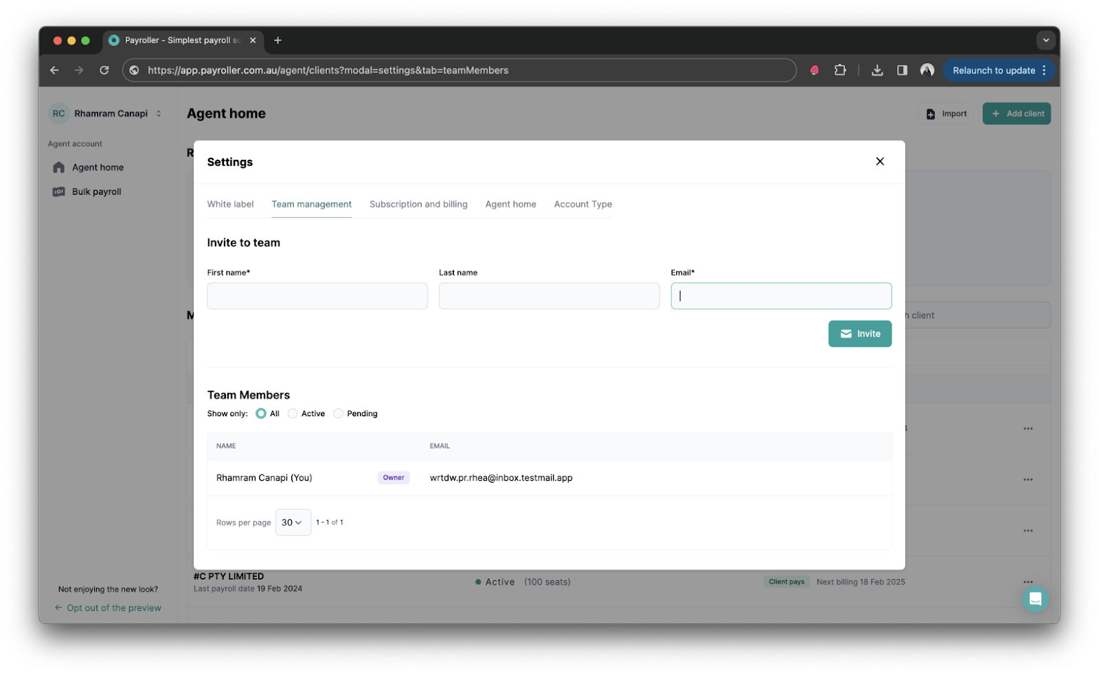Toggle the browser side panel icon
This screenshot has height=675, width=1099.
click(902, 70)
